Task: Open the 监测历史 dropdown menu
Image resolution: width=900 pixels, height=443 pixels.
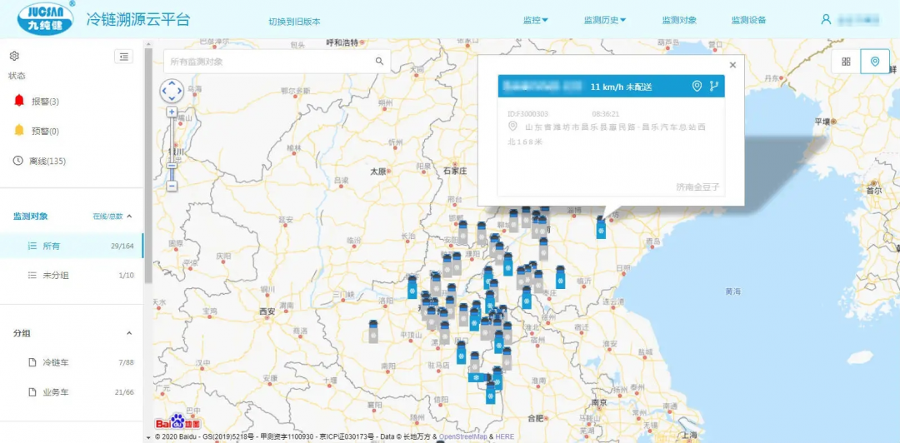Action: (605, 20)
